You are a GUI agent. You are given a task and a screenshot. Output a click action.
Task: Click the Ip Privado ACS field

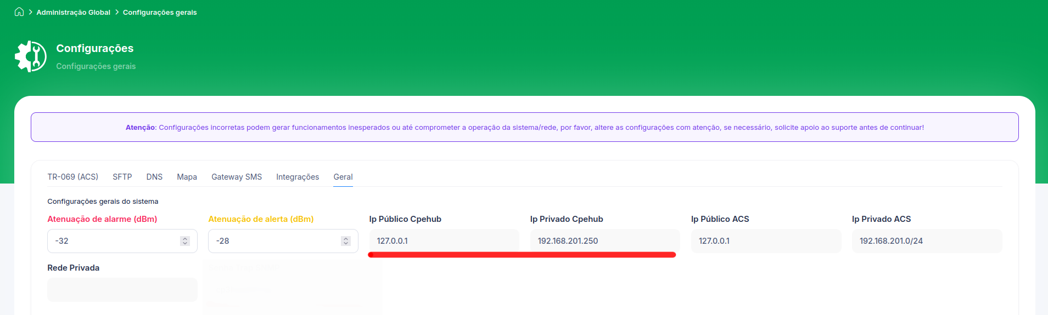pyautogui.click(x=927, y=241)
